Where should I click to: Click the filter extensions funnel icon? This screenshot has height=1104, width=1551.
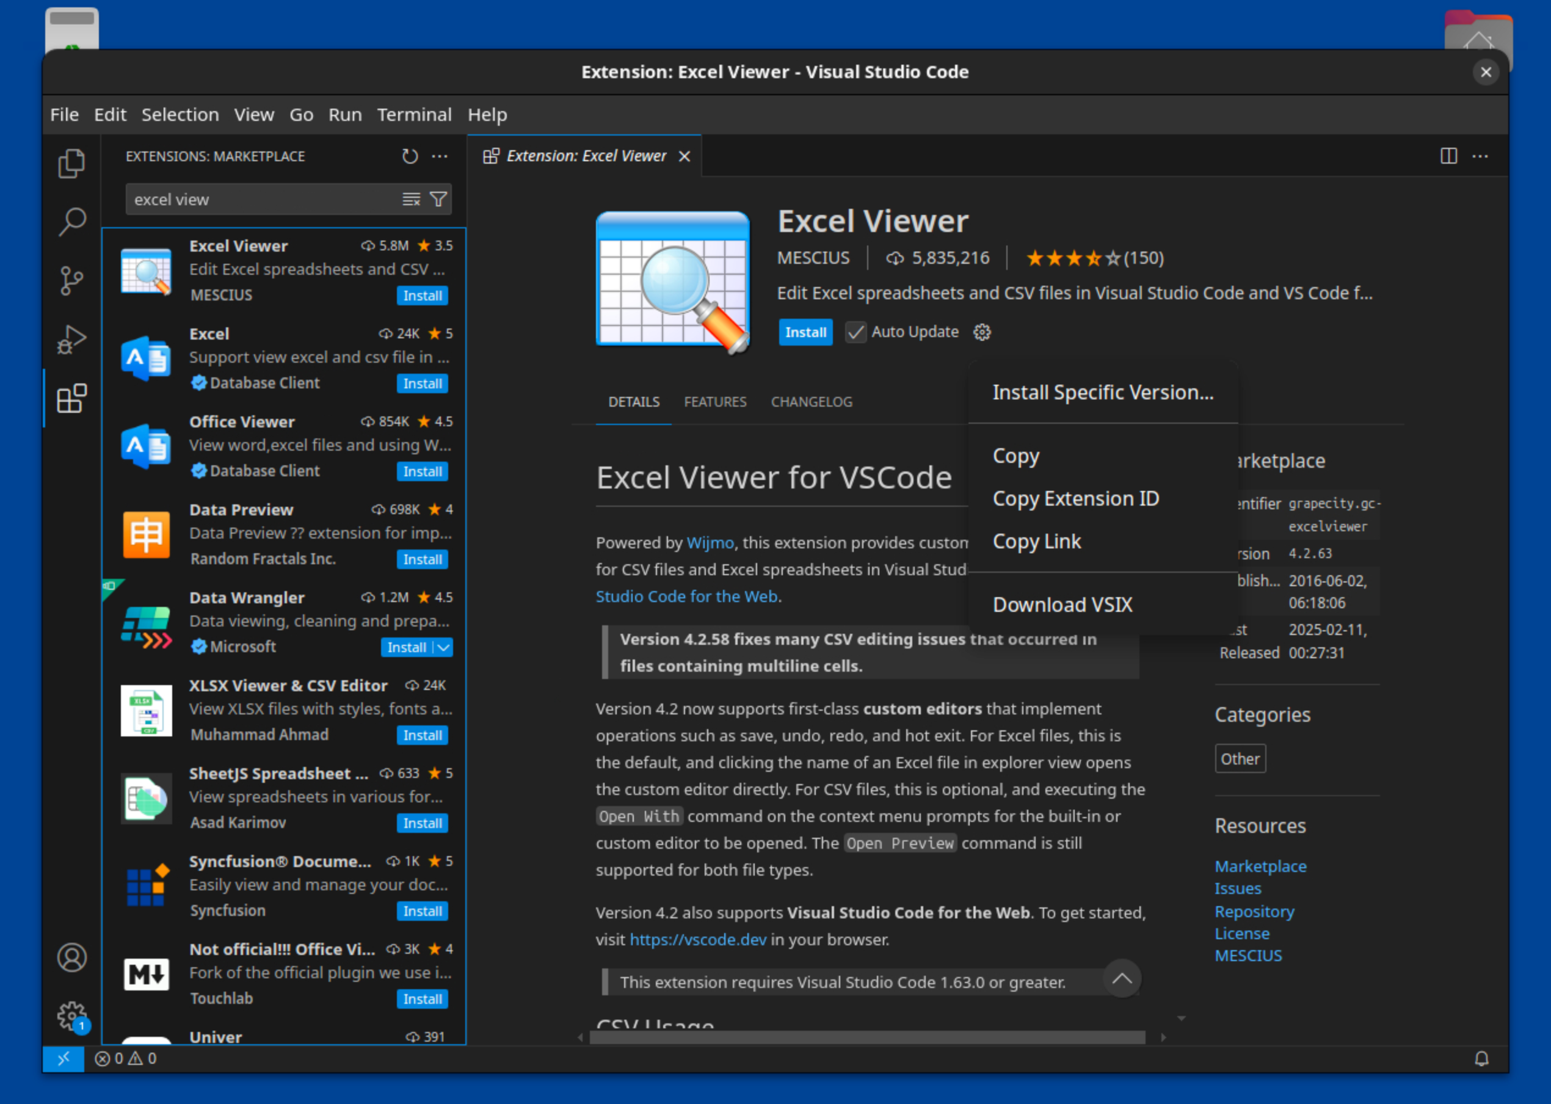tap(439, 199)
